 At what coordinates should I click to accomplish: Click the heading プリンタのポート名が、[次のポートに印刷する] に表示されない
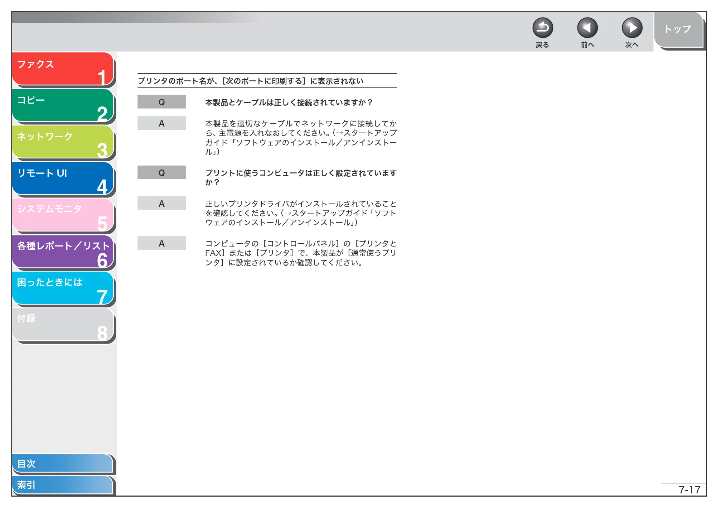(251, 81)
